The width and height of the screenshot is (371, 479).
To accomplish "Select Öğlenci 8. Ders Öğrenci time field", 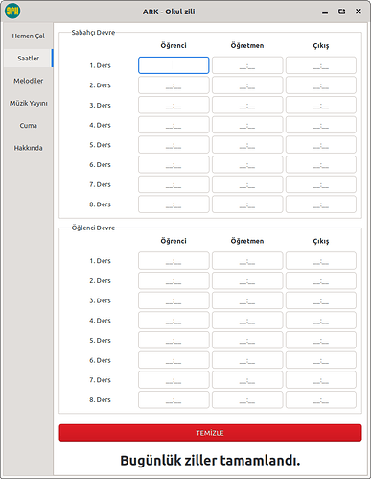I will 174,399.
